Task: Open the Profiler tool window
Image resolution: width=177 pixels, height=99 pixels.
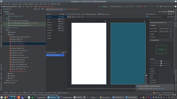Action: click(x=48, y=93)
